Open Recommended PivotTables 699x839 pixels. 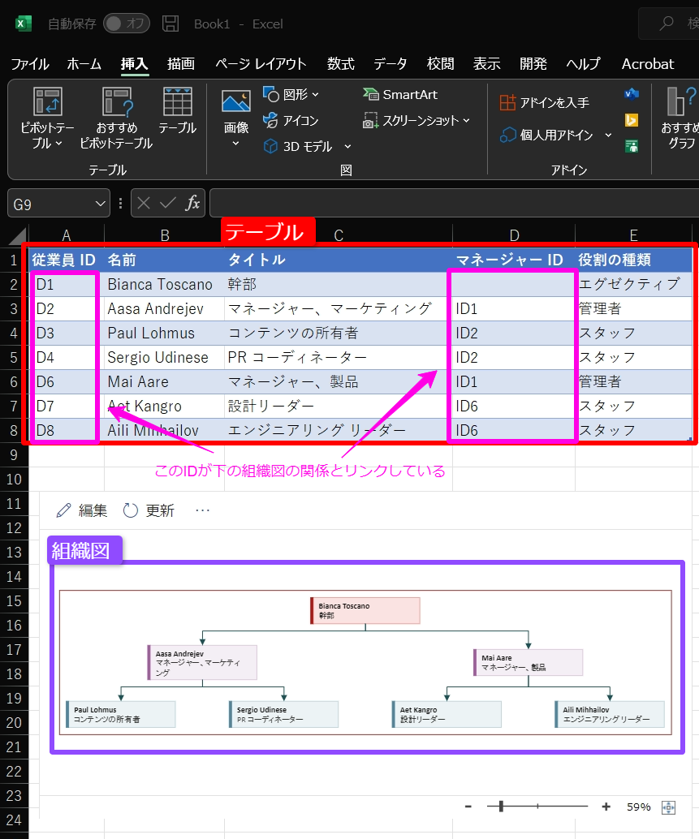116,102
